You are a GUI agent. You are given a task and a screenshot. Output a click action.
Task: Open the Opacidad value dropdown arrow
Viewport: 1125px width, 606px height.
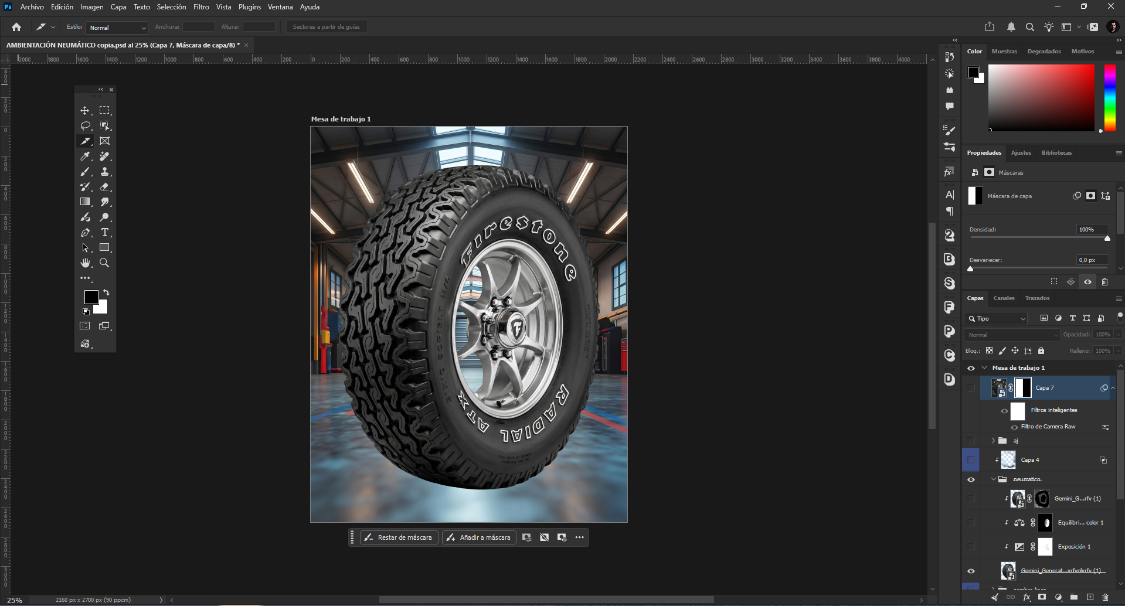1118,335
